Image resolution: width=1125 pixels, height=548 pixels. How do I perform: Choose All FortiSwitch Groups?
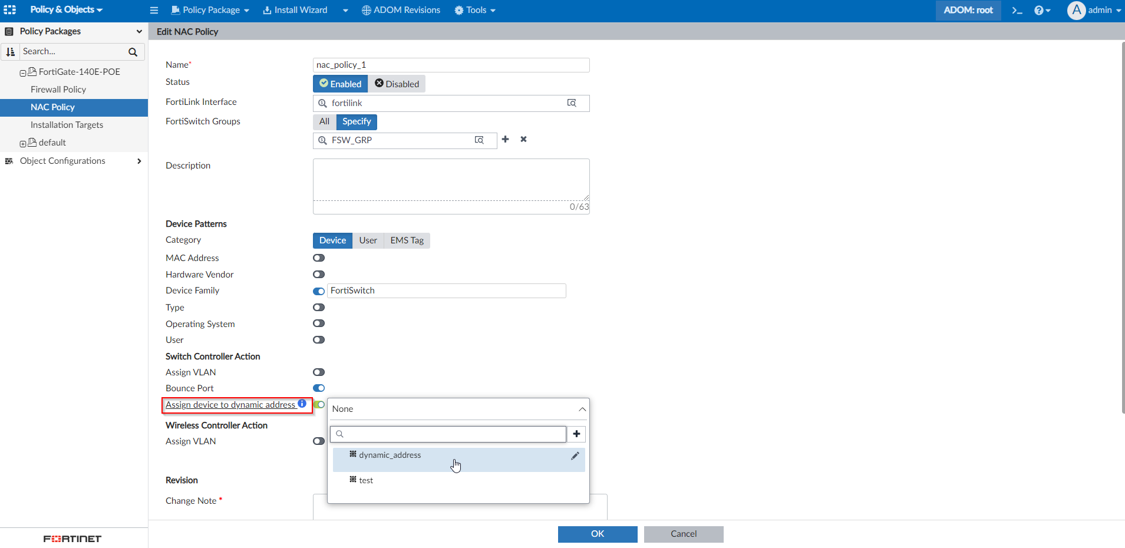[x=324, y=122]
